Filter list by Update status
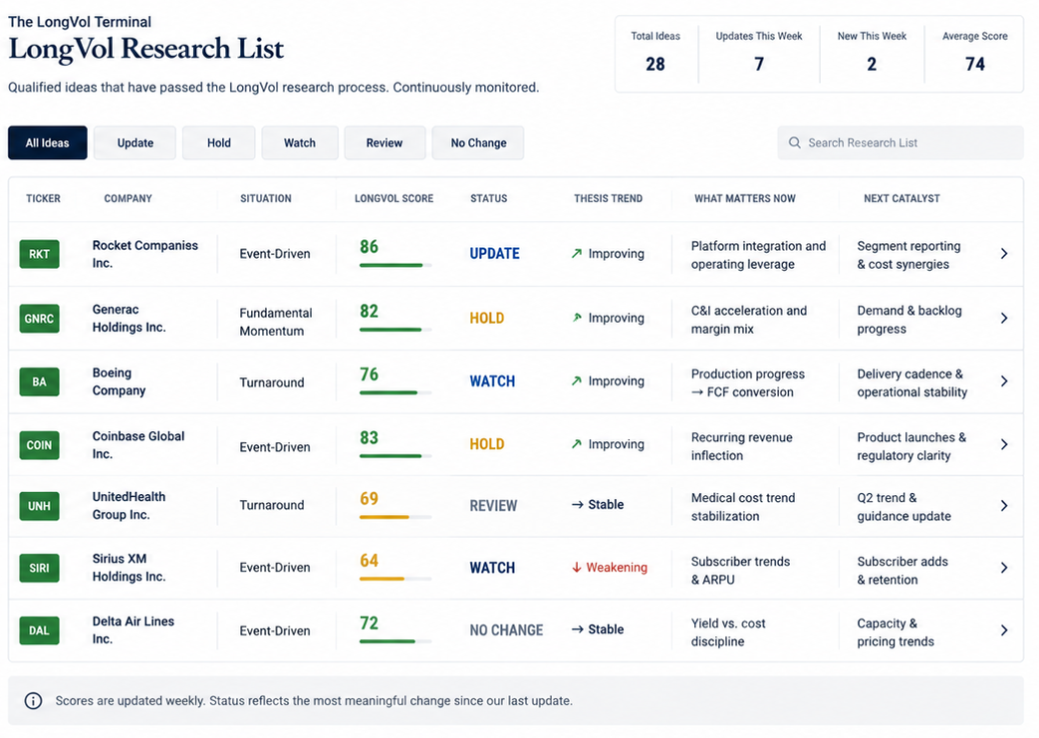Screen dimensions: 1039x738 pos(135,142)
